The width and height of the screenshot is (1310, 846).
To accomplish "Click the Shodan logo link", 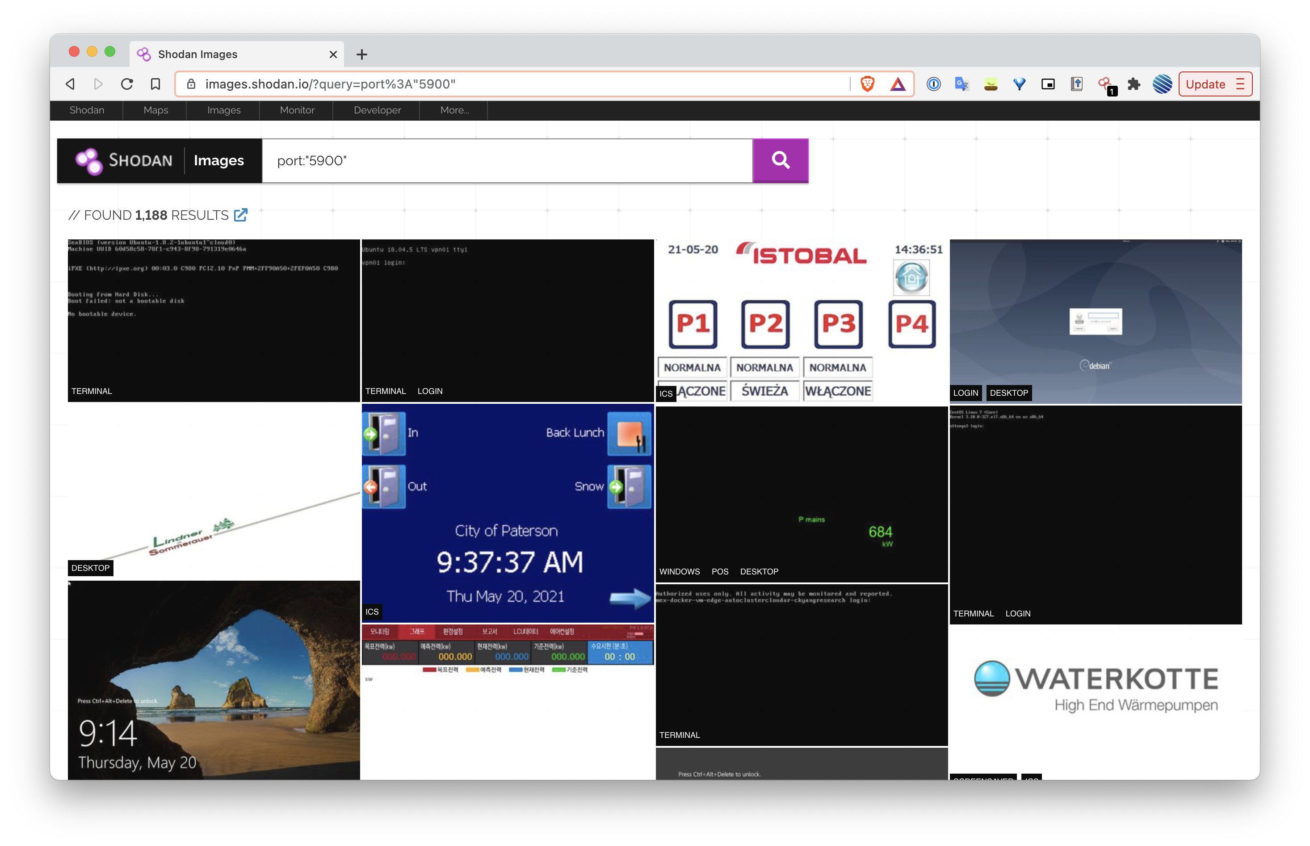I will click(125, 160).
